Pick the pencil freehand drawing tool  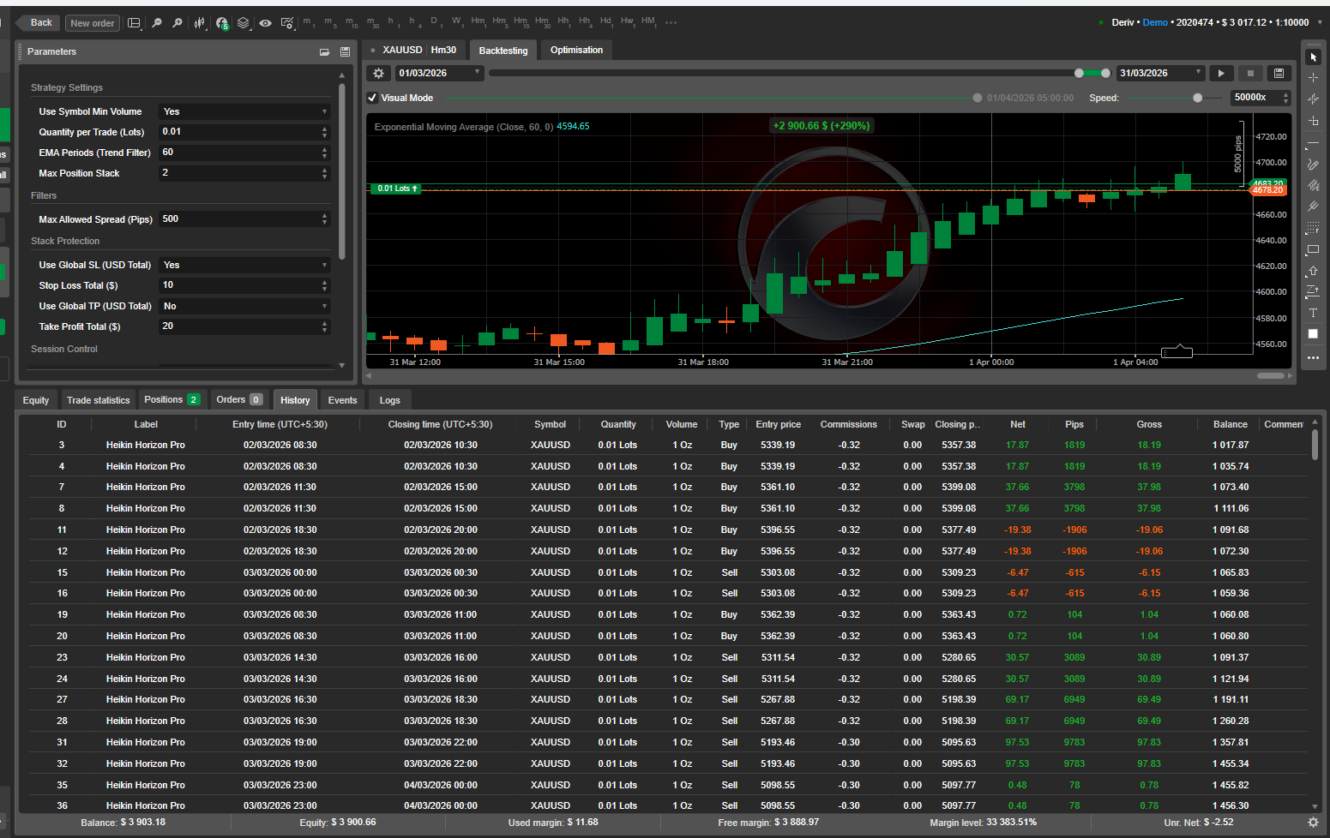pyautogui.click(x=1313, y=164)
